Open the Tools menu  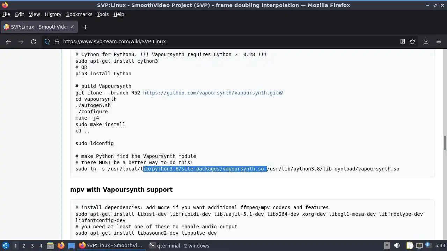tap(103, 14)
